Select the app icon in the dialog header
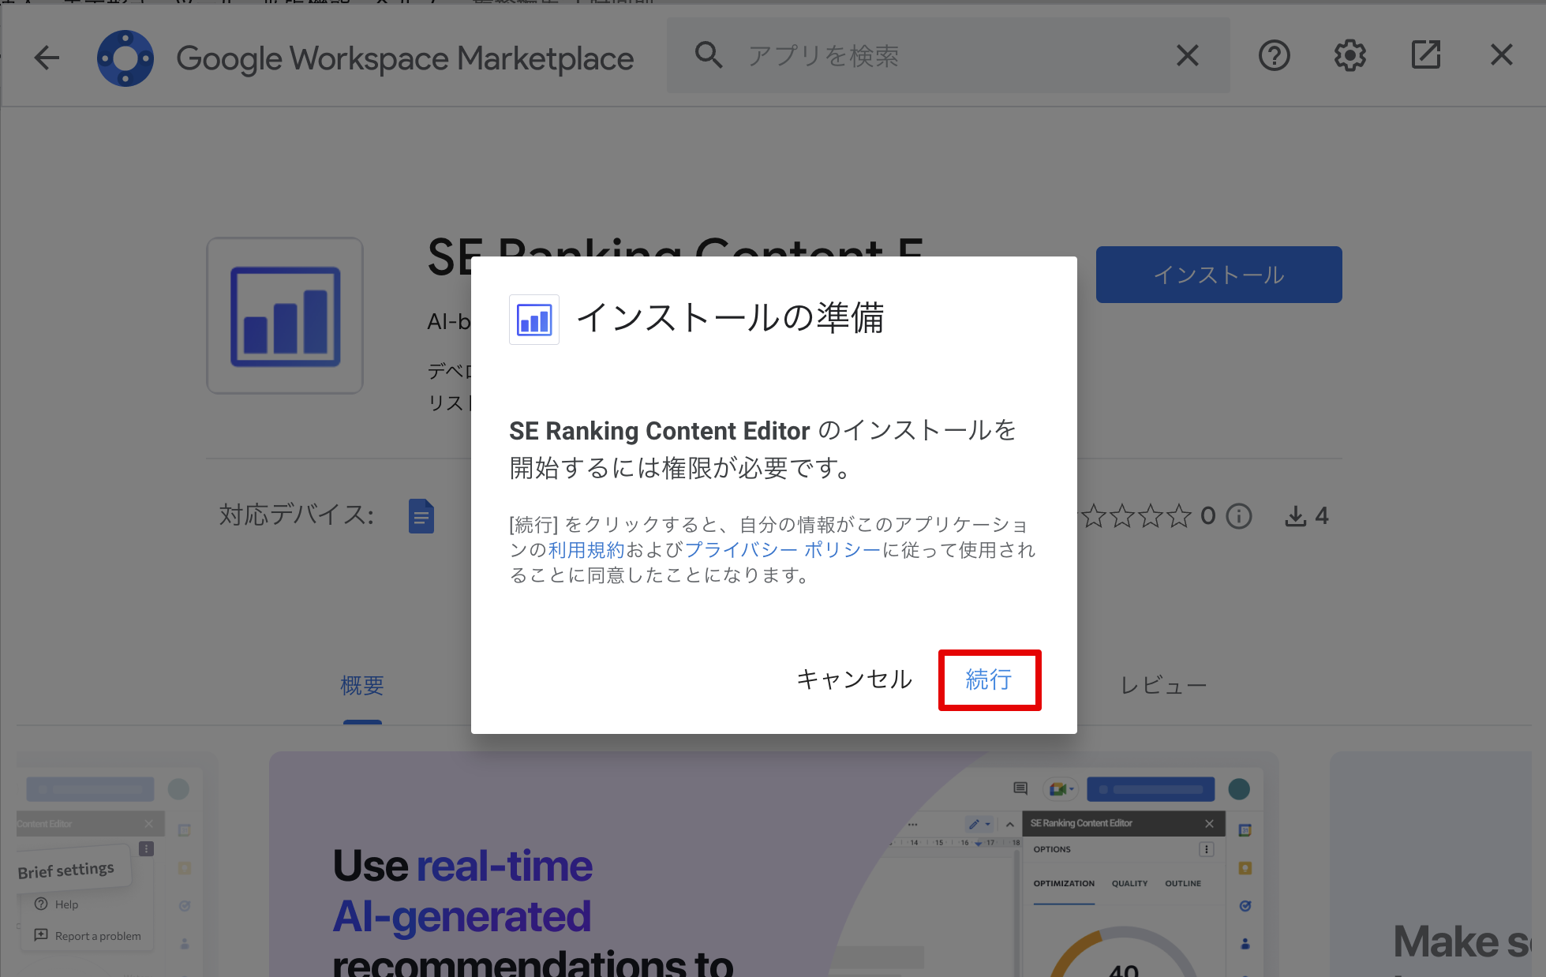The height and width of the screenshot is (977, 1546). [534, 320]
